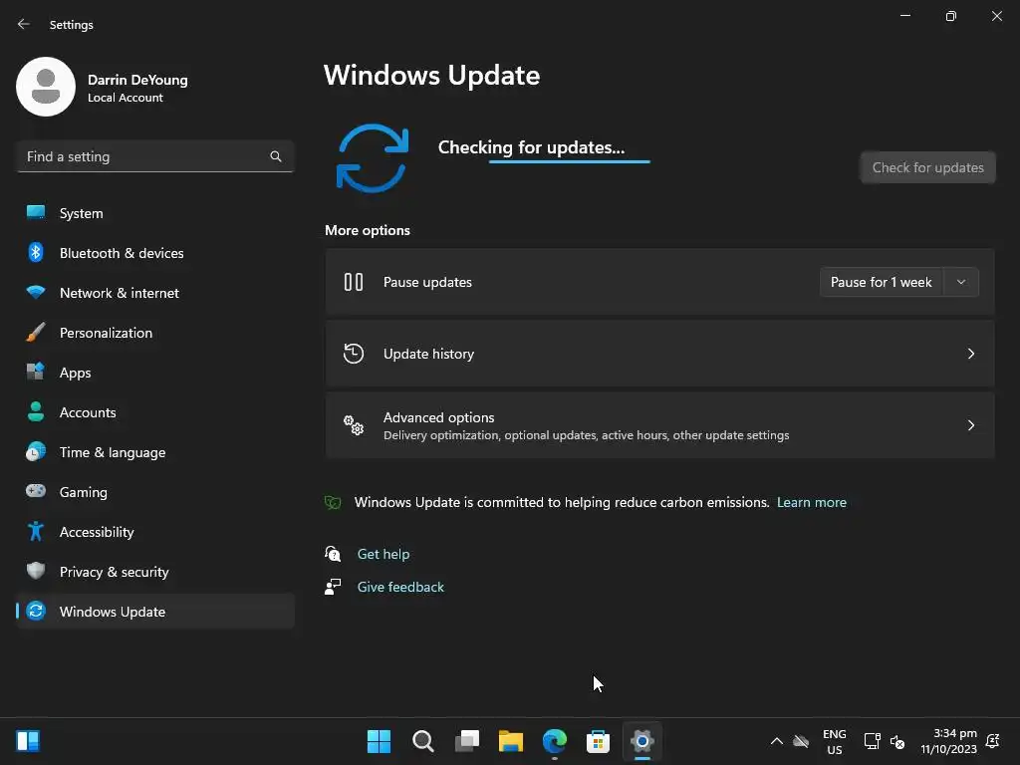This screenshot has height=765, width=1020.
Task: Open Update history chevron arrow
Action: coord(970,354)
